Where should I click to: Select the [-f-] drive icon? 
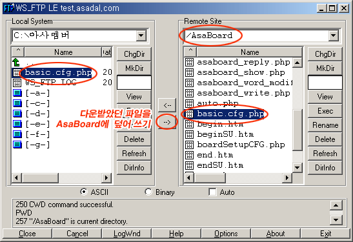17,134
